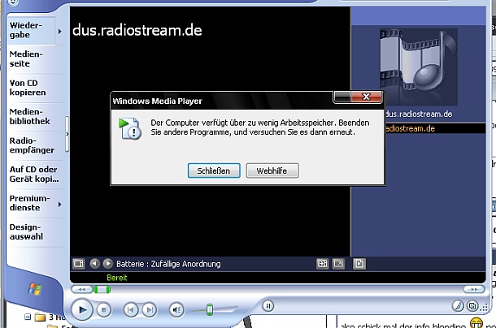Switch video to full screen icon
The width and height of the screenshot is (496, 328).
click(x=338, y=264)
